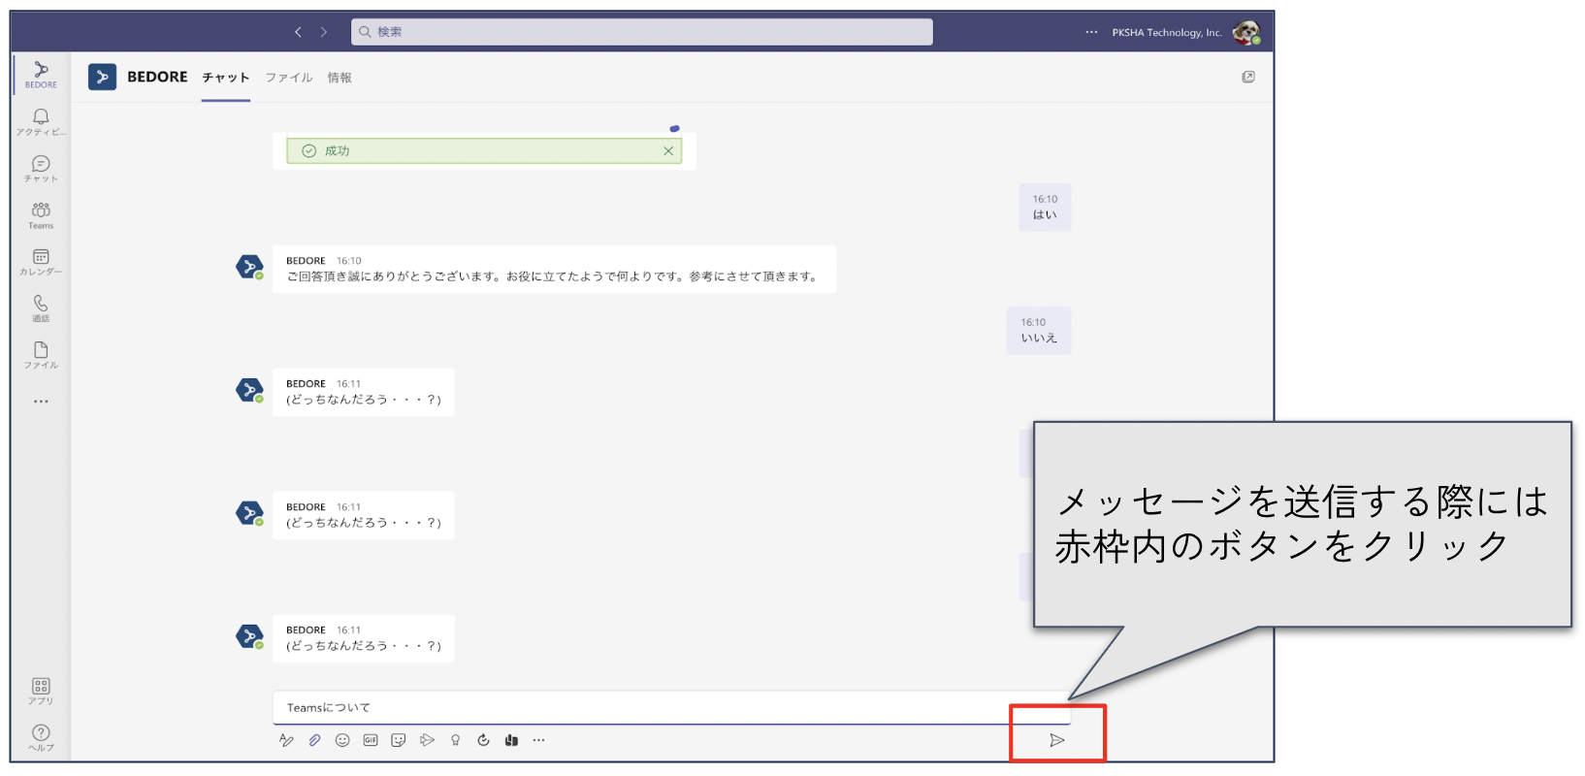Image resolution: width=1585 pixels, height=776 pixels.
Task: Click the Viva/Stream app icon in compose toolbar
Action: pyautogui.click(x=511, y=740)
